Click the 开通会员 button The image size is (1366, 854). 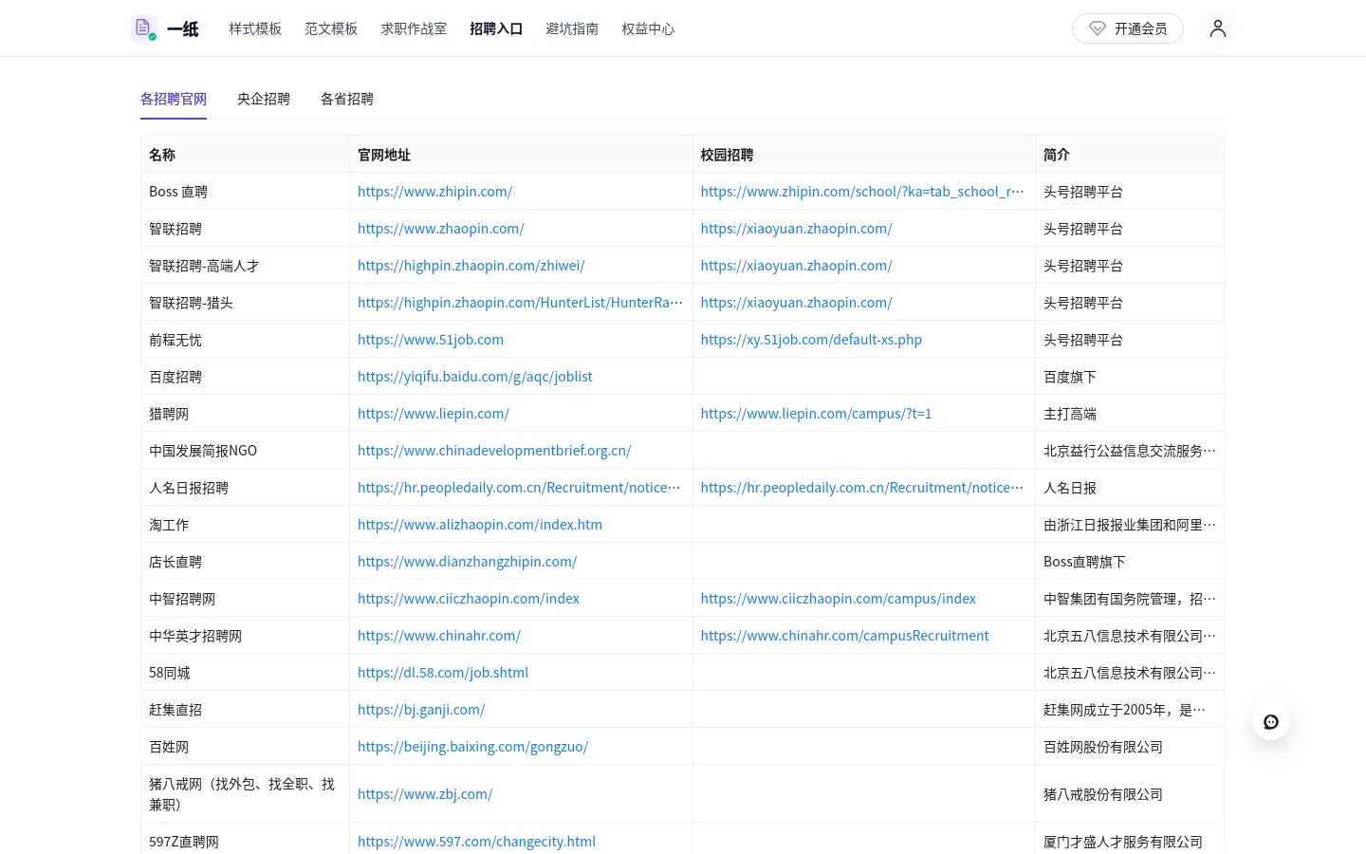point(1128,28)
